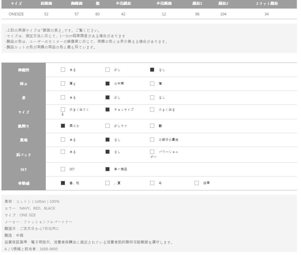Check the '少しラフ' texture checkbox
The image size is (301, 255).
[108, 126]
